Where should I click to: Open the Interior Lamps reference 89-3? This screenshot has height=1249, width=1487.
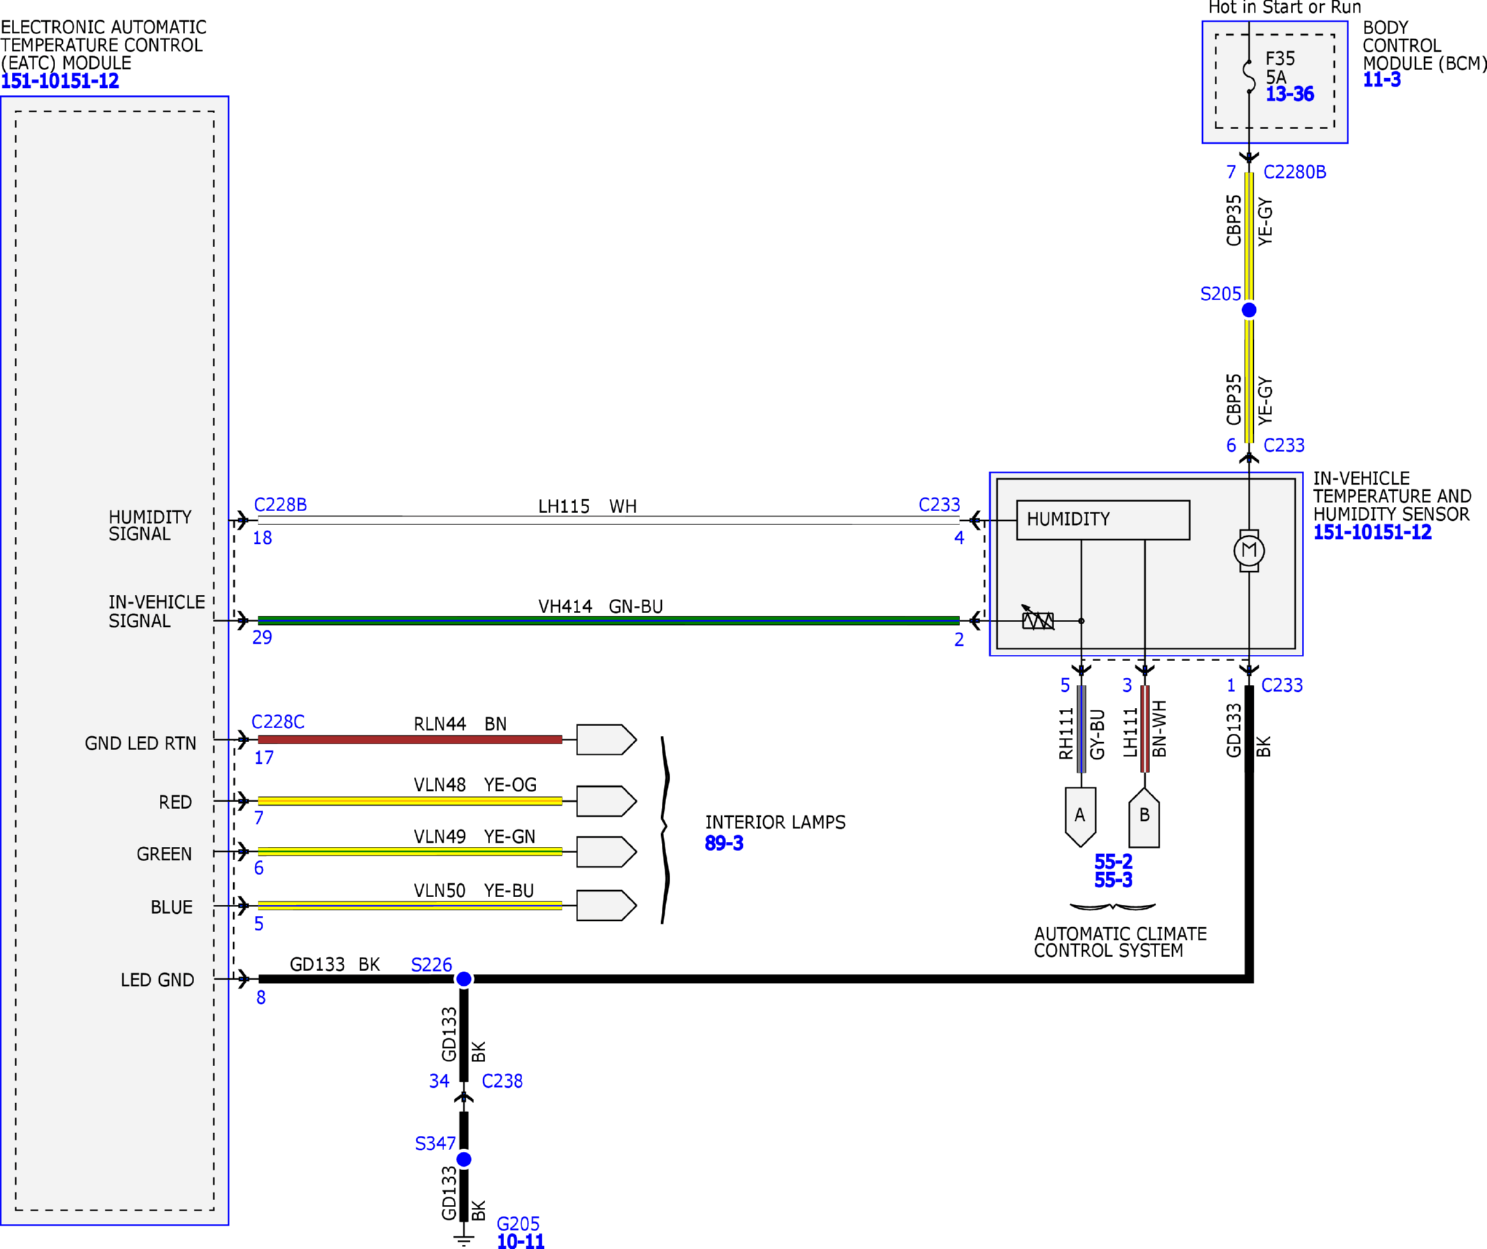724,843
